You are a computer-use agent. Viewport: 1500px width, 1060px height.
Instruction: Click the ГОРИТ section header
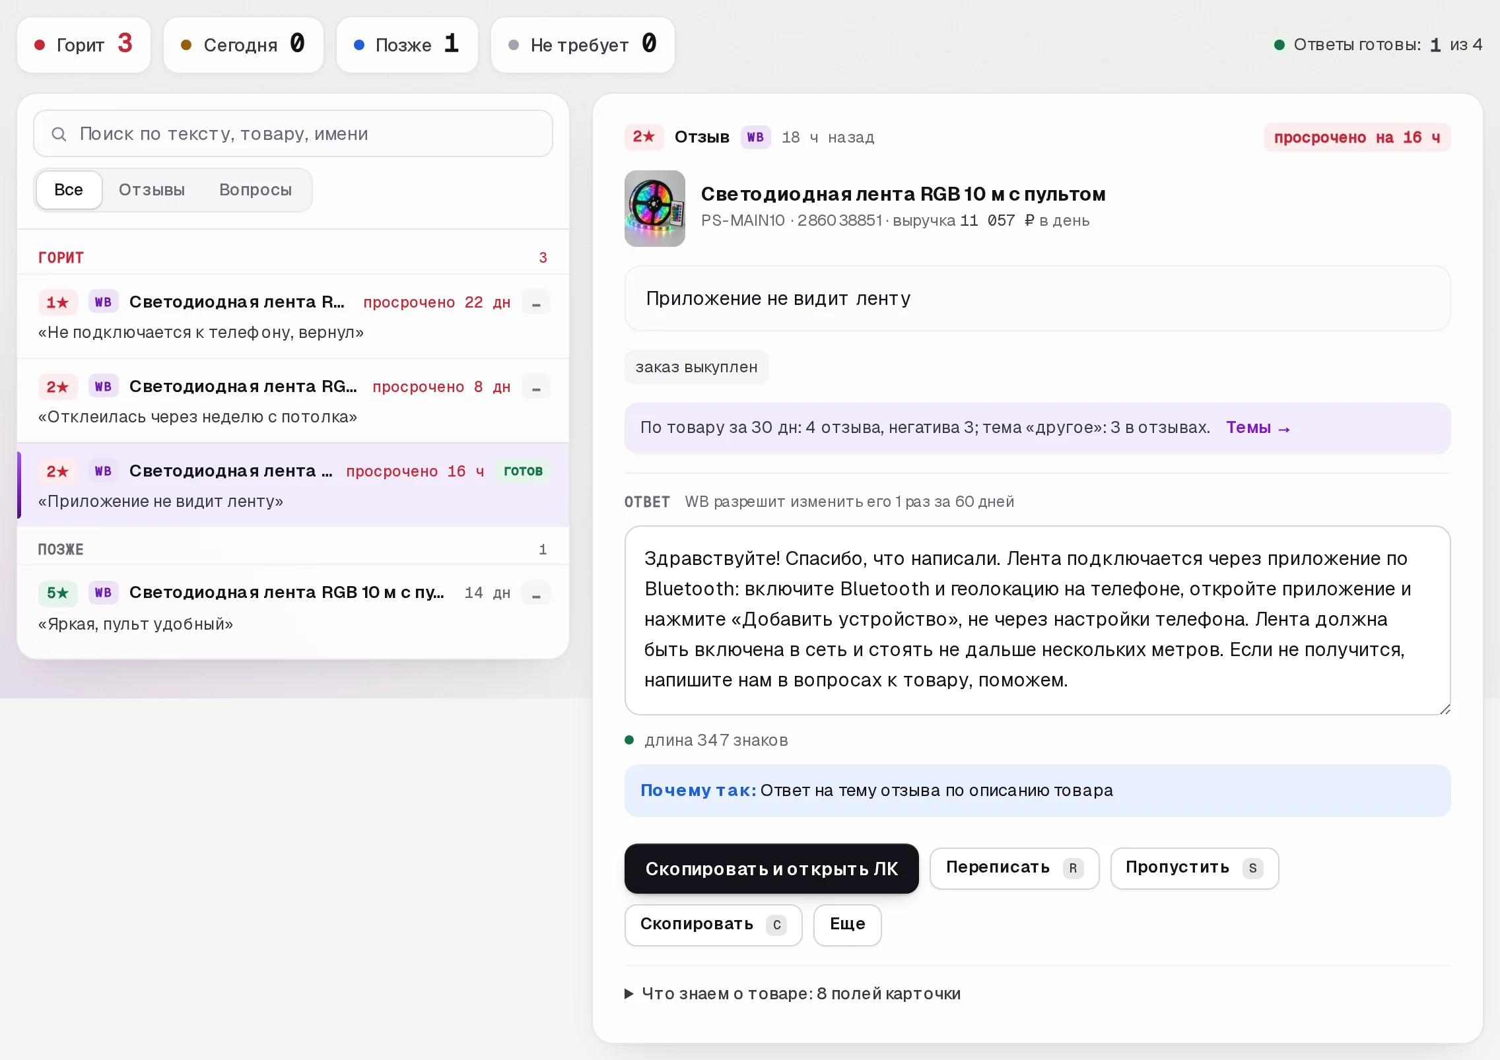293,257
